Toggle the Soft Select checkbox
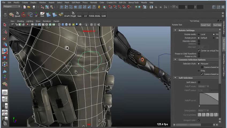 click(199, 82)
